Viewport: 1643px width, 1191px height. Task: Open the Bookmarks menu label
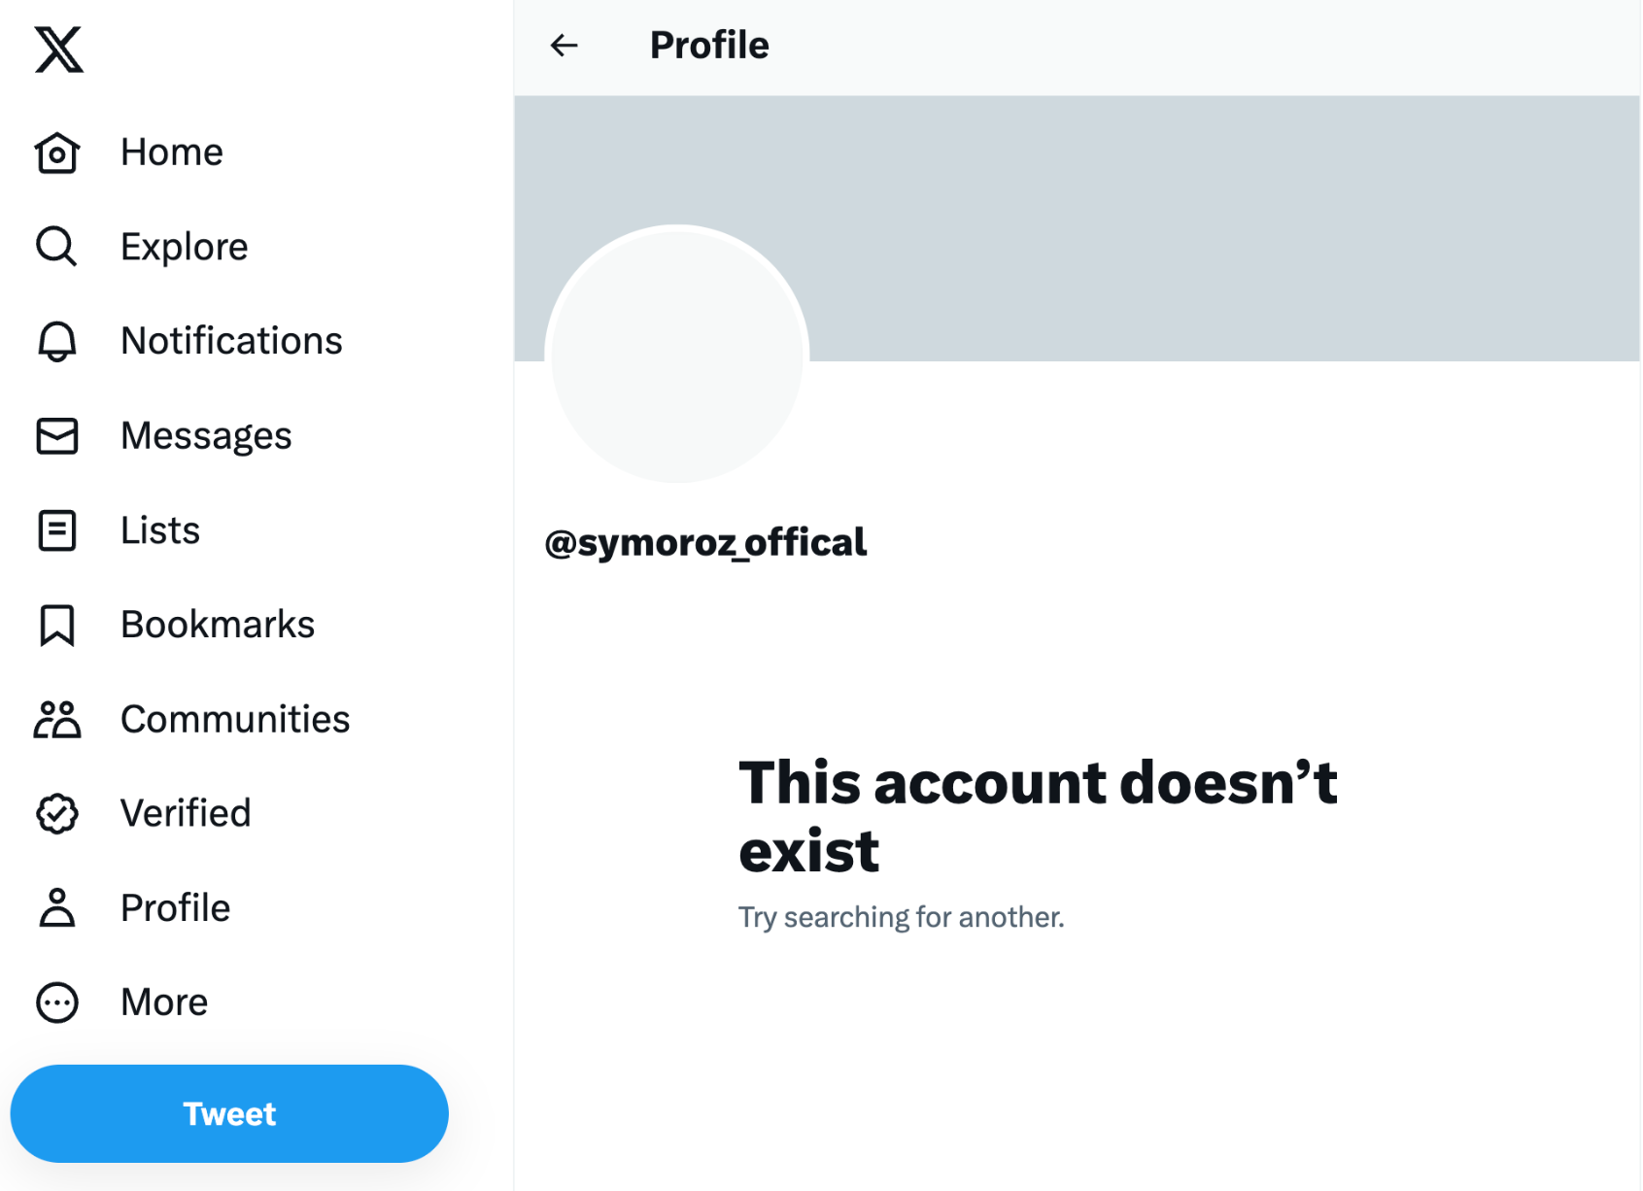218,625
